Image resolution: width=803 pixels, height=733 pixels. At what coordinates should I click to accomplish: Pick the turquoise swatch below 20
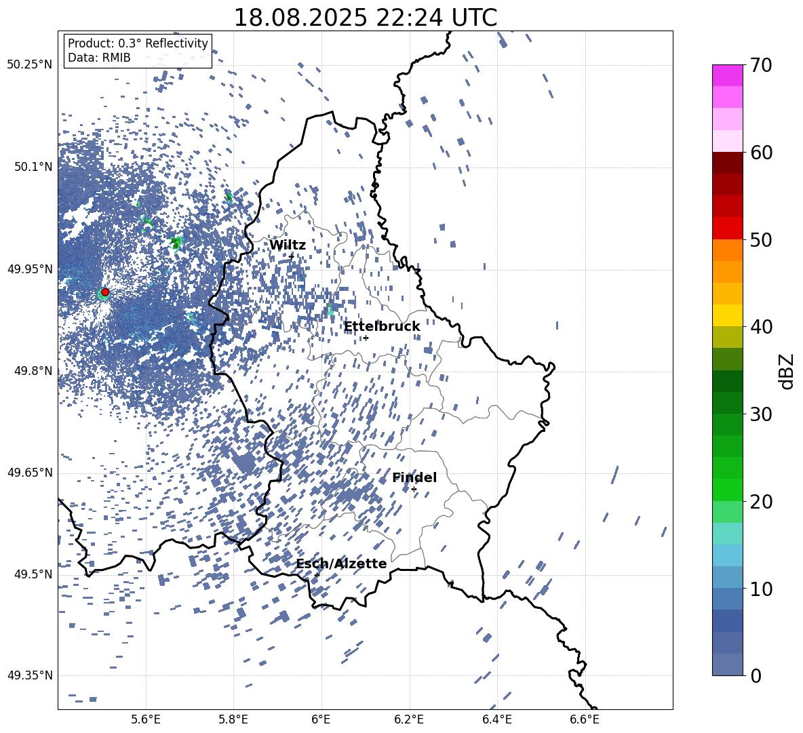[727, 534]
